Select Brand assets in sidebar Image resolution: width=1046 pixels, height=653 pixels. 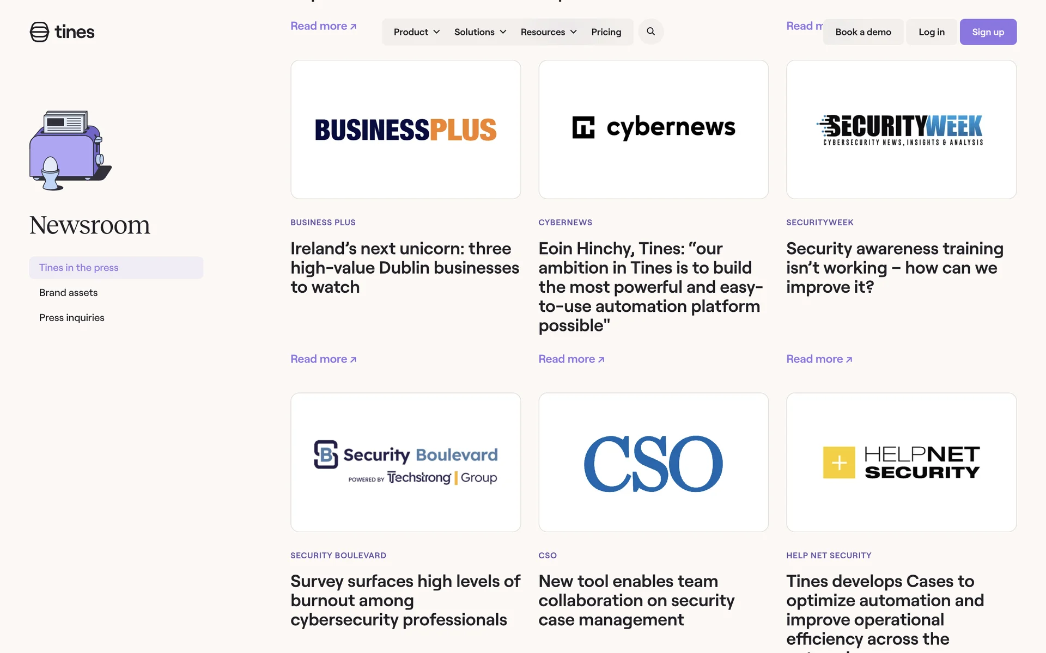click(69, 293)
